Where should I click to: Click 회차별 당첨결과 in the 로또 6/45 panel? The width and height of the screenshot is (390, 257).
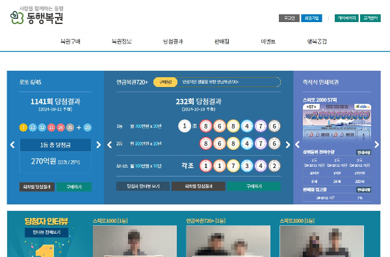tap(37, 187)
